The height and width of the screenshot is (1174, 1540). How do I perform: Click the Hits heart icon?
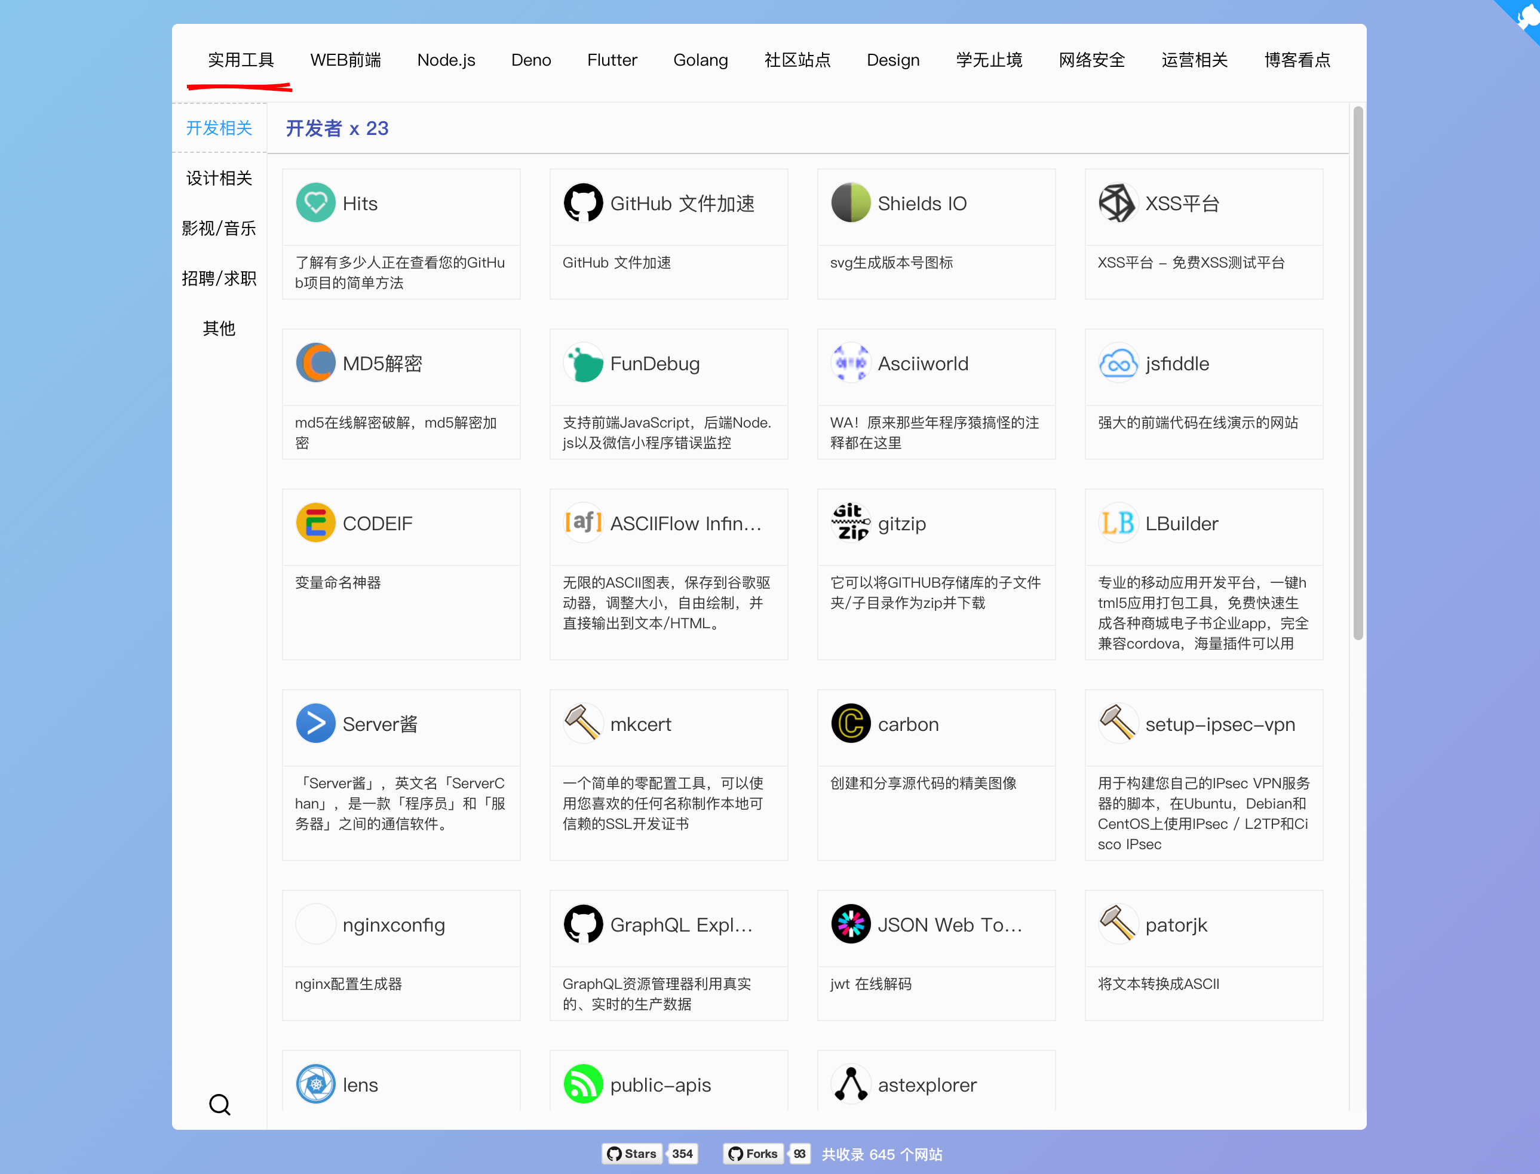[315, 204]
